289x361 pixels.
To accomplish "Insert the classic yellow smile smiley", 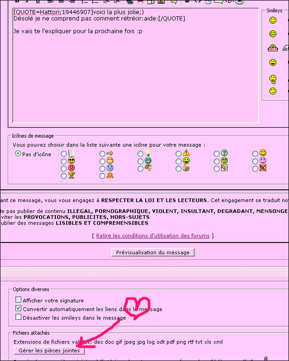I will coord(273,20).
